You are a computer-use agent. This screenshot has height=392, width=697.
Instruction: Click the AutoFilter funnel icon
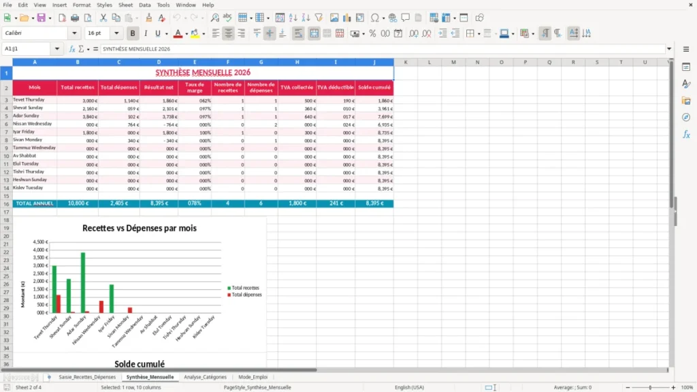[319, 18]
